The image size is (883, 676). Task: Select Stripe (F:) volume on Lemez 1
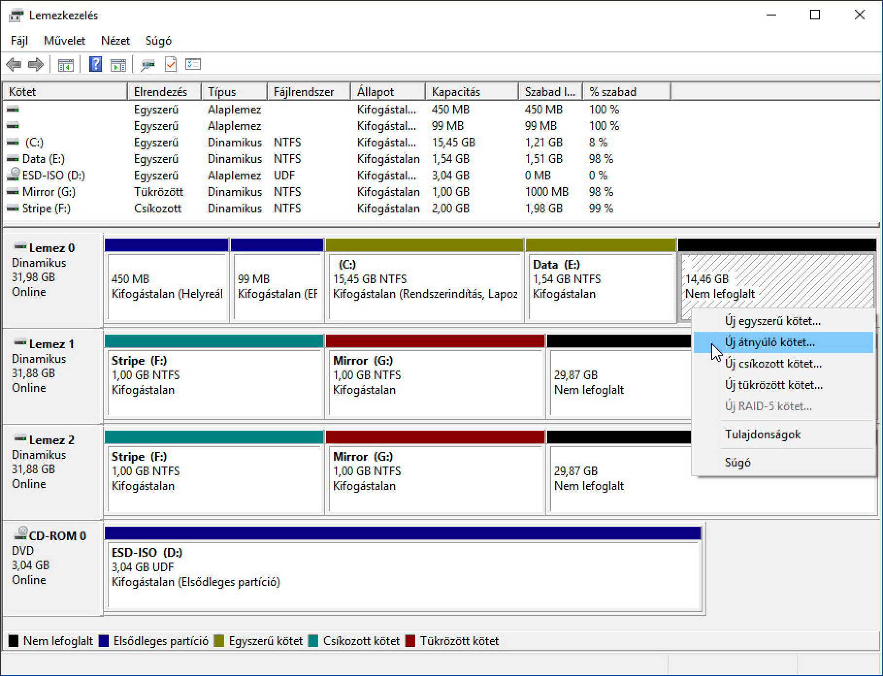pyautogui.click(x=214, y=376)
